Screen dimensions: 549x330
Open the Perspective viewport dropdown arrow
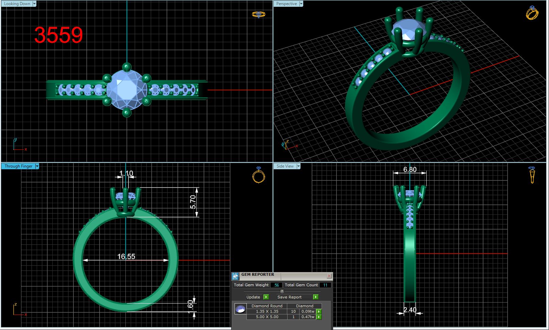301,4
